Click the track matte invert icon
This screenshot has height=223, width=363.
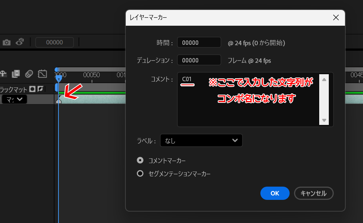[x=40, y=89]
